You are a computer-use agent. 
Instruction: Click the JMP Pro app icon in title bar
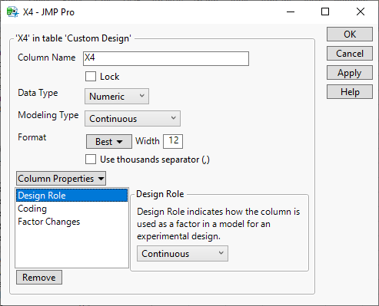pos(12,12)
